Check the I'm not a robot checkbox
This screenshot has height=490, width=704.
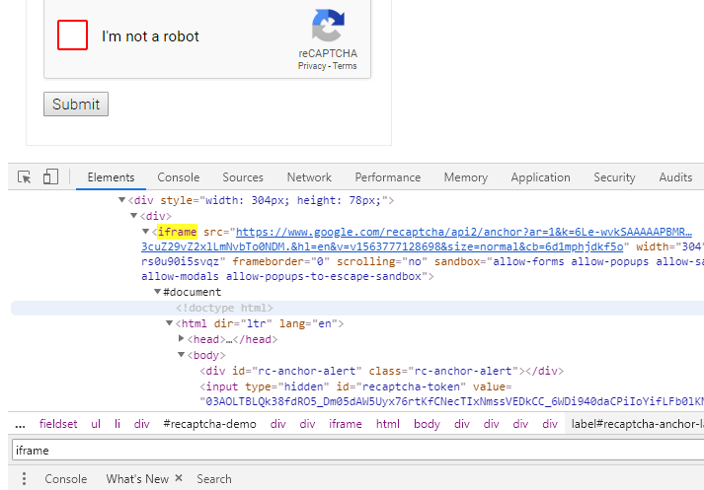(73, 35)
